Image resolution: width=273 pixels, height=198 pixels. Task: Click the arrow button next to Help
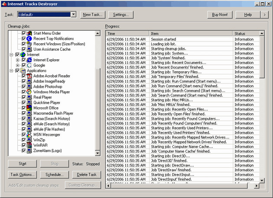pos(264,15)
